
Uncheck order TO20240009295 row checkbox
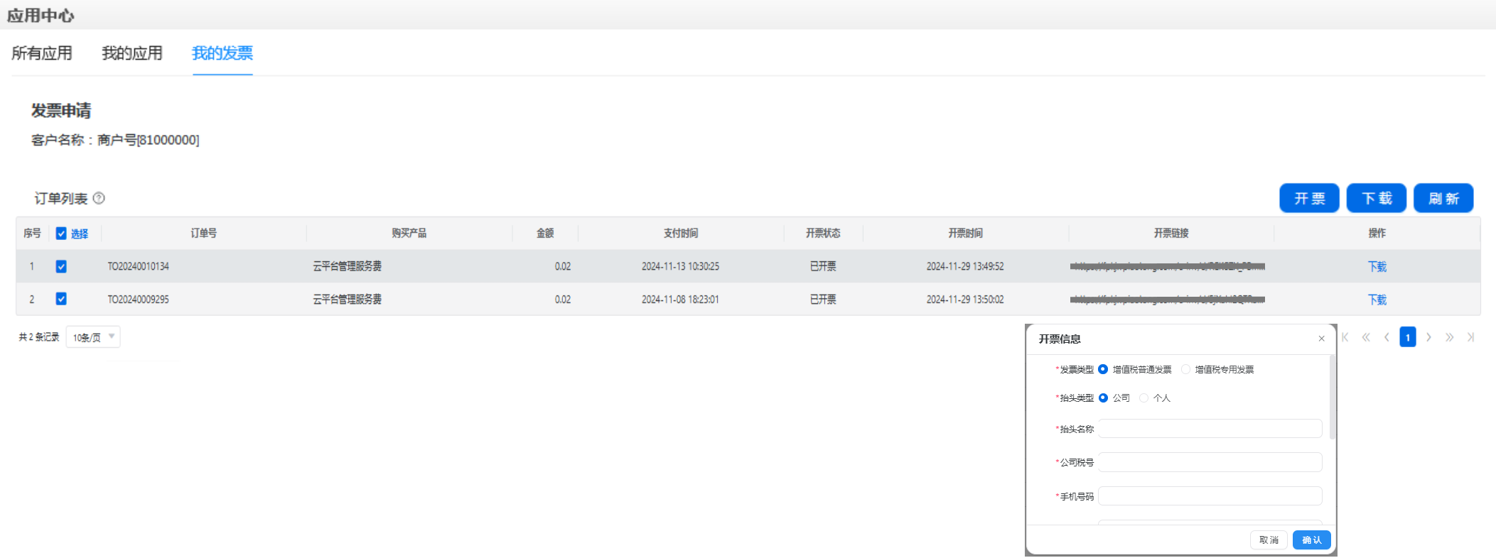[62, 299]
